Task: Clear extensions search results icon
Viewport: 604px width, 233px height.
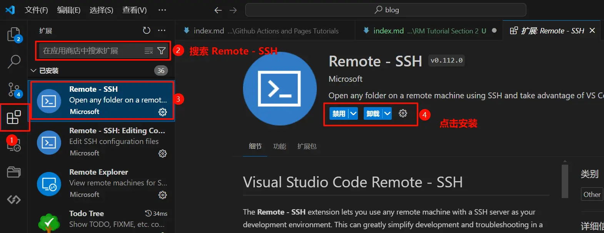Action: tap(148, 51)
